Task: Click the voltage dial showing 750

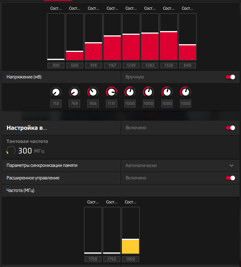Action: click(56, 92)
